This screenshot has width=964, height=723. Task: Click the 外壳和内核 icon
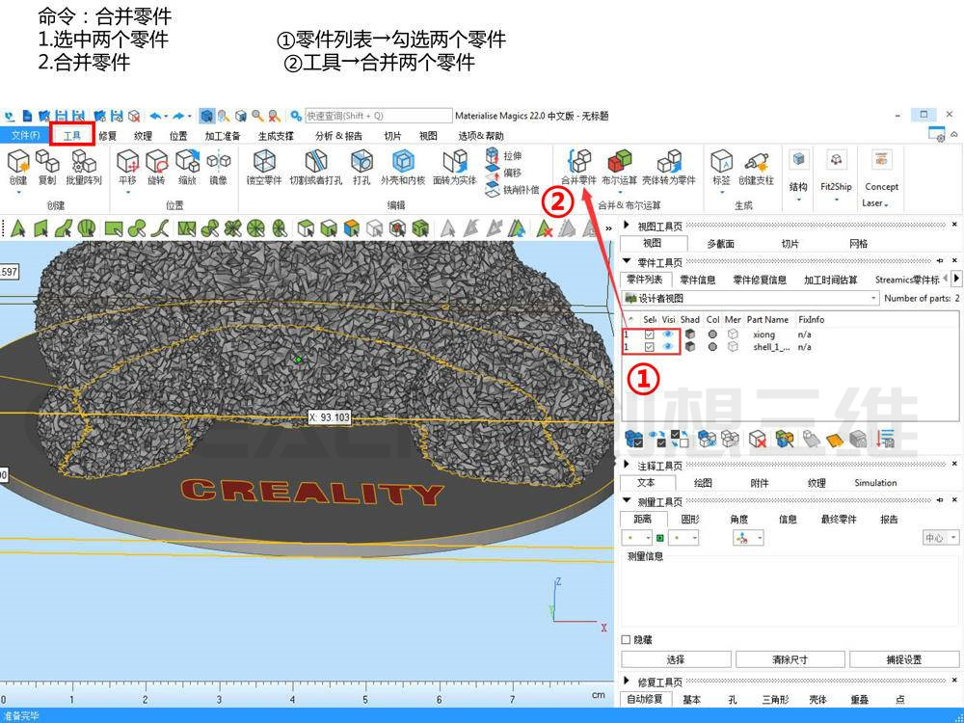(x=403, y=161)
